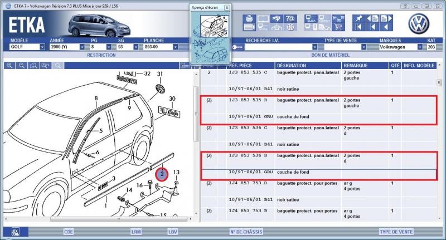Open the Planche 853.00 dropdown

pyautogui.click(x=175, y=47)
